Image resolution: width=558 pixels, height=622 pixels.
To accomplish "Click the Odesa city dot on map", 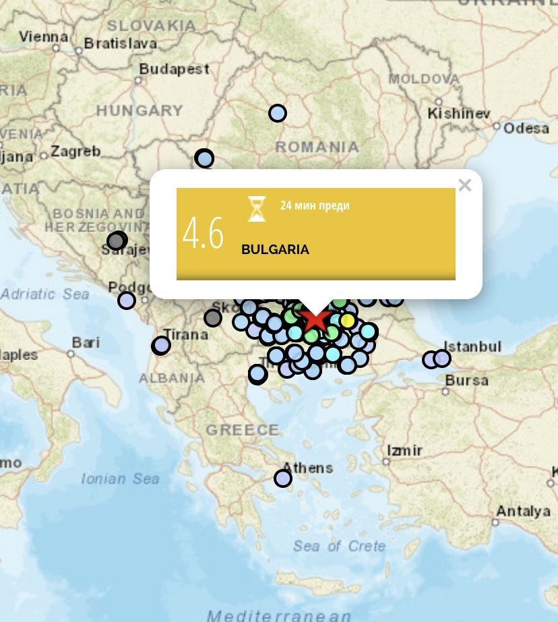I will point(497,126).
